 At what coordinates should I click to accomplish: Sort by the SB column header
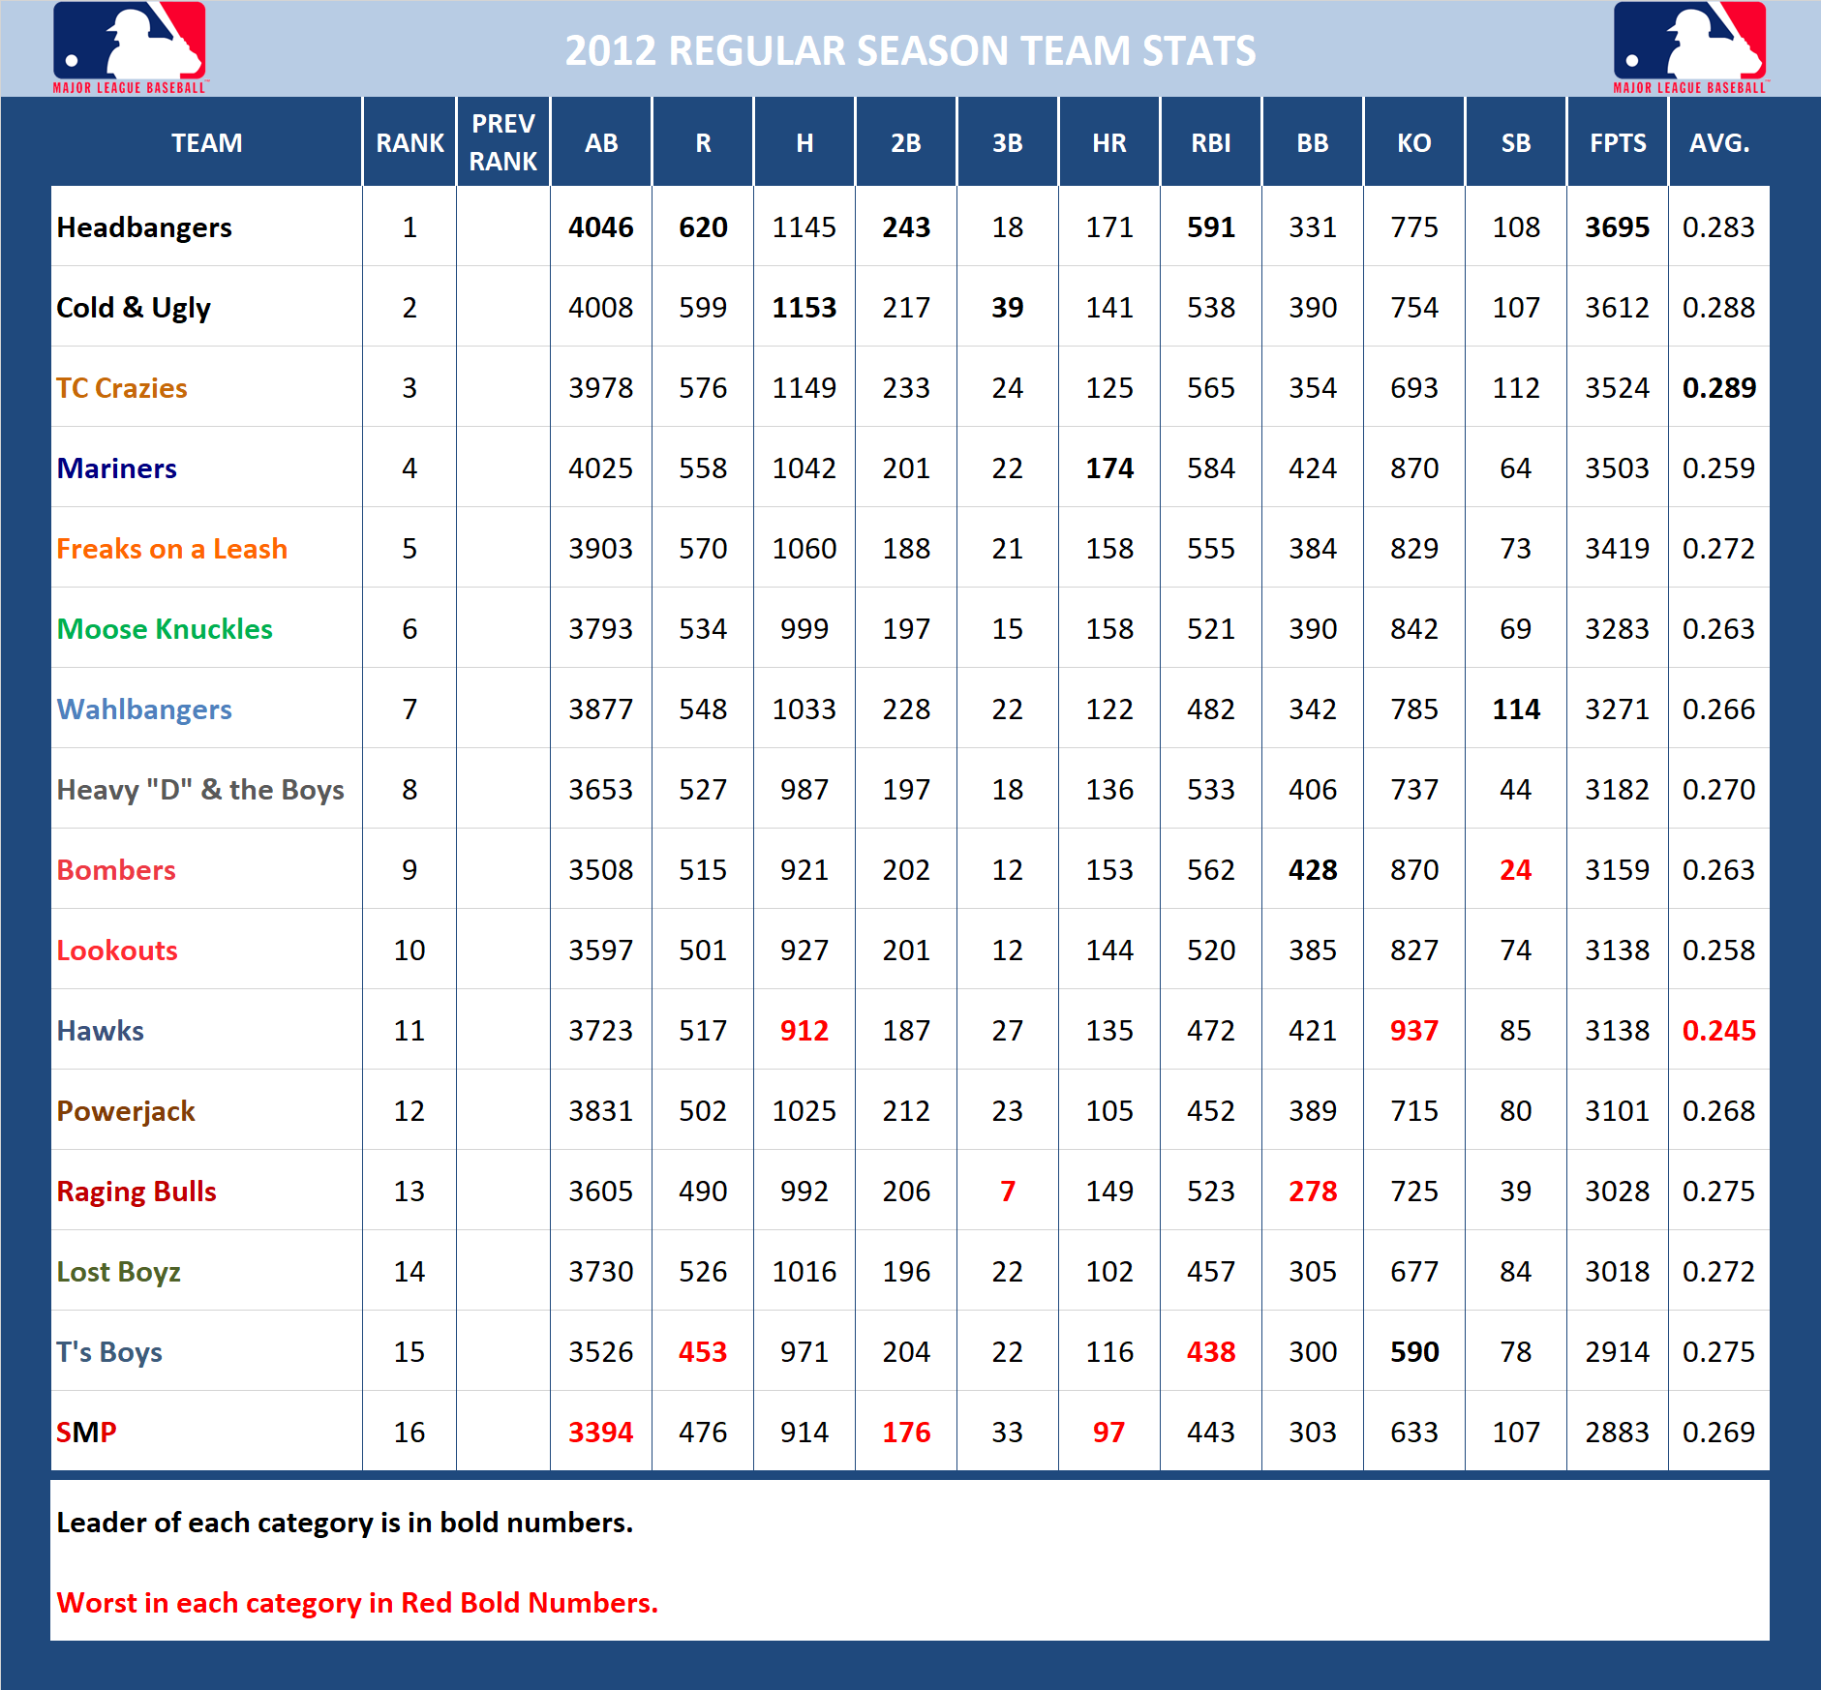pyautogui.click(x=1515, y=142)
